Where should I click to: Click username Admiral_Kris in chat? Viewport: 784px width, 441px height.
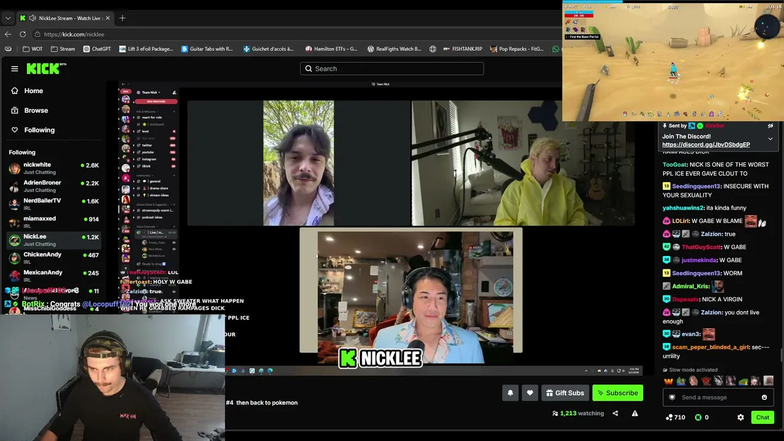click(x=690, y=287)
